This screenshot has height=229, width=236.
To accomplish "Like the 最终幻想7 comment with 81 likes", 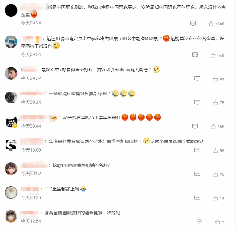I will [x=215, y=79].
